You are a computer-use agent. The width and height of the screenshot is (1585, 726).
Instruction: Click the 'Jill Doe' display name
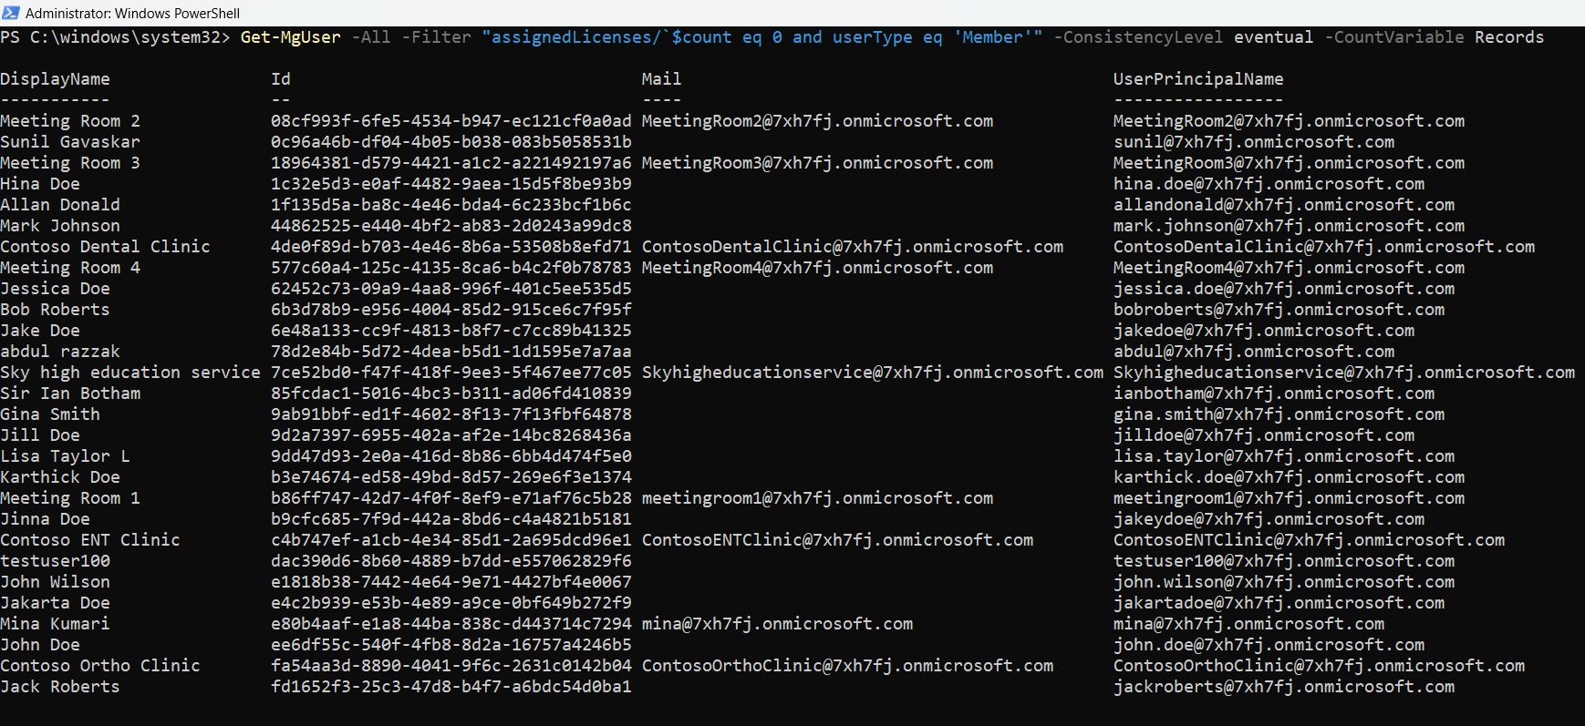pos(40,435)
